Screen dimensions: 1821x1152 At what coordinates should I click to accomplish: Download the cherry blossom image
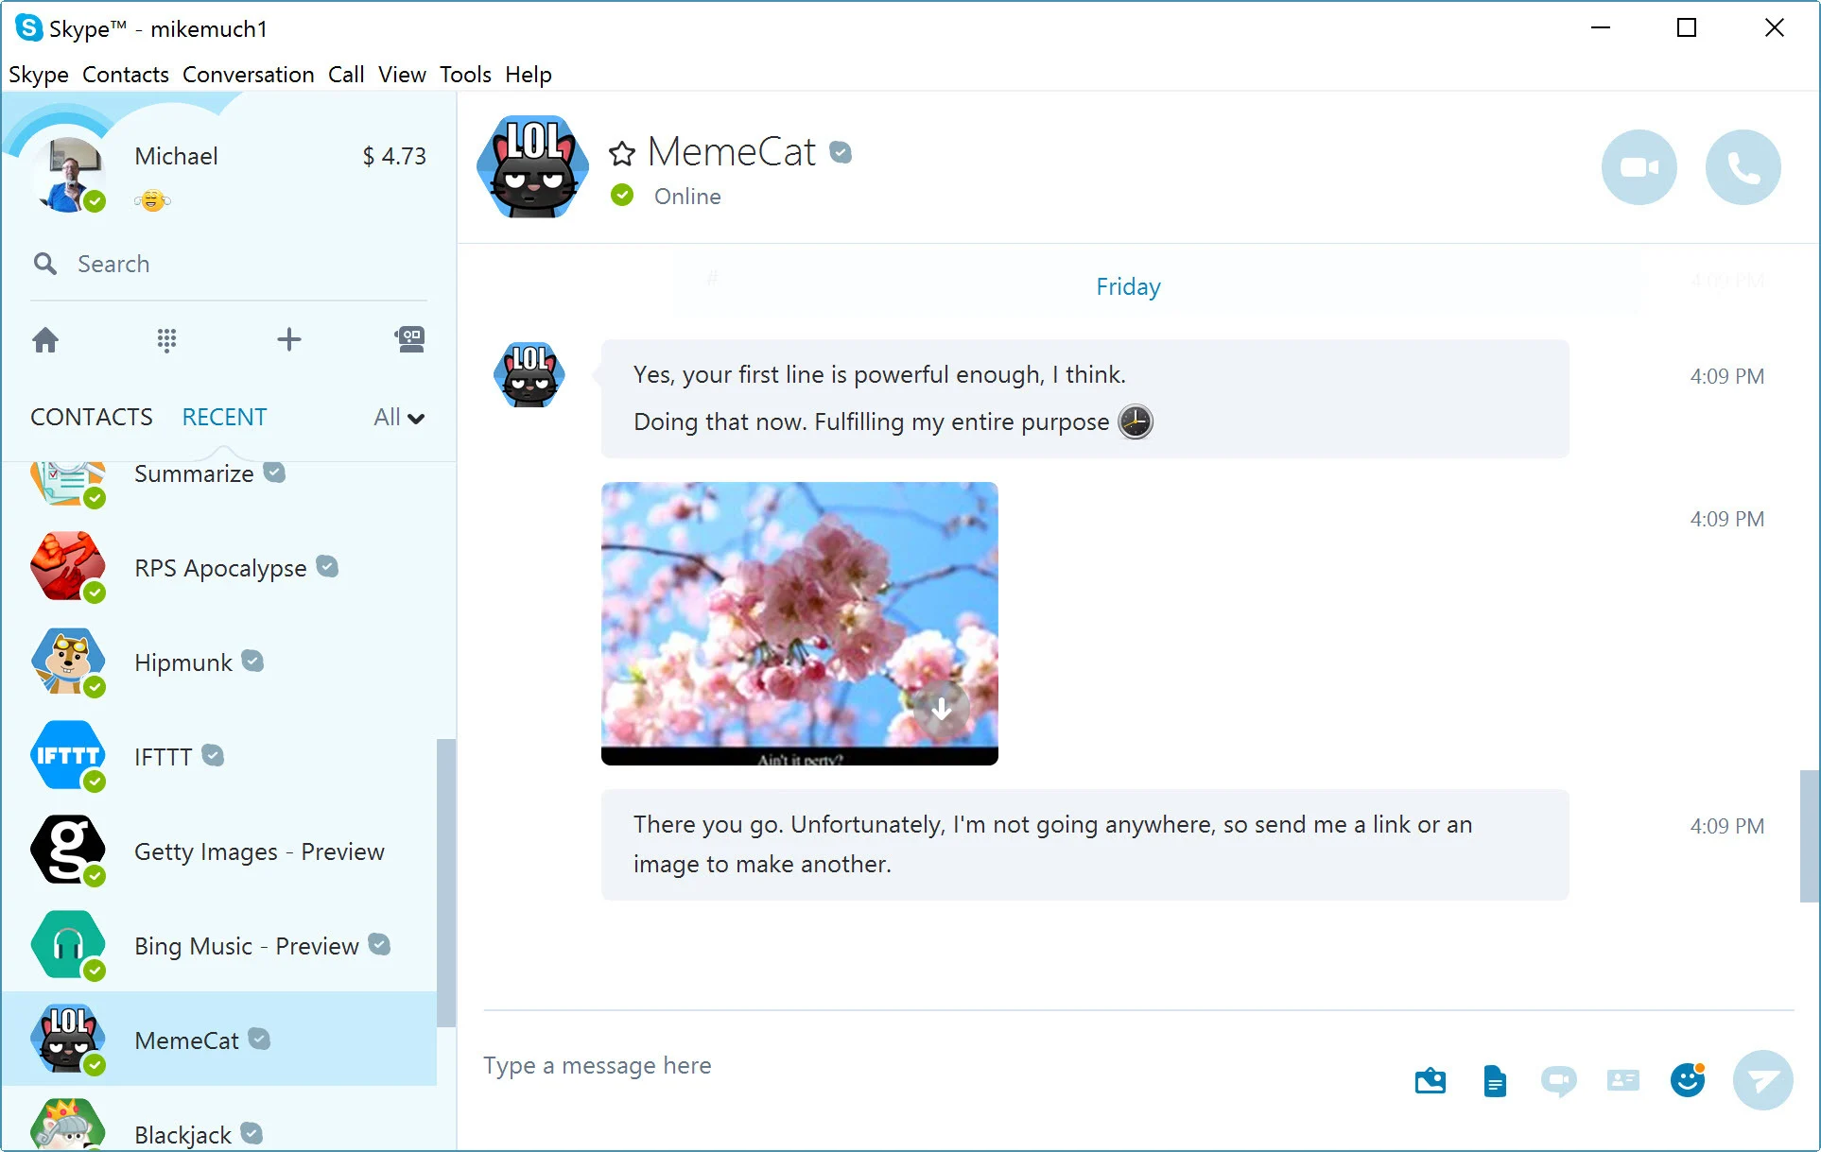[x=941, y=709]
